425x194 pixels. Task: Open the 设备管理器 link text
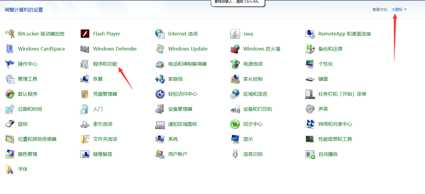(x=180, y=109)
